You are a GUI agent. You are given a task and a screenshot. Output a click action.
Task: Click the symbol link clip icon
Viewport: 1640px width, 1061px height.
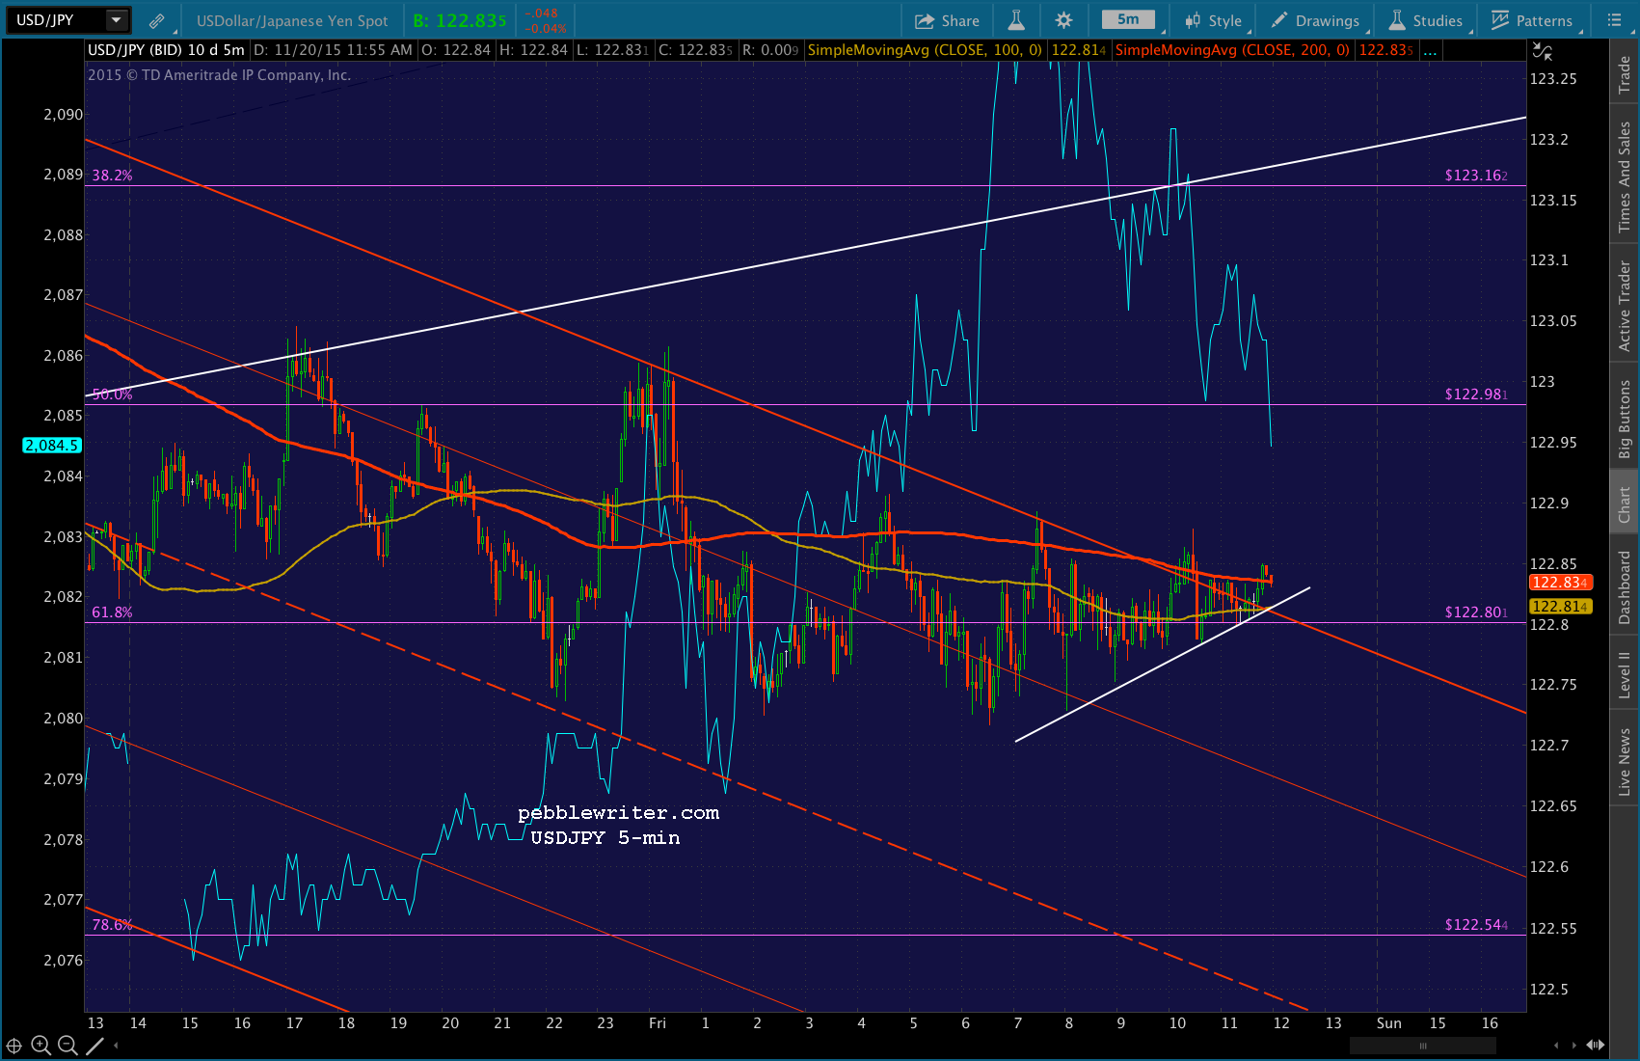coord(156,20)
